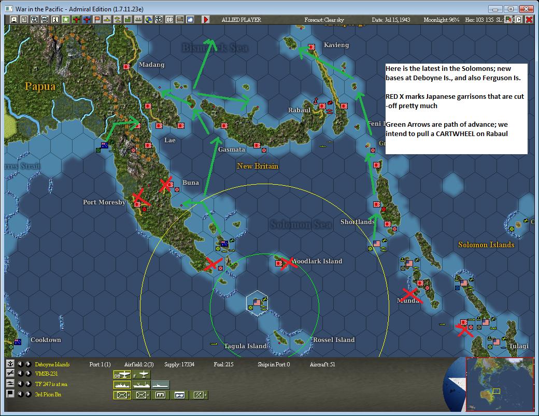The height and width of the screenshot is (416, 539).
Task: Click the 'Aircraft: 51' value
Action: click(x=322, y=364)
